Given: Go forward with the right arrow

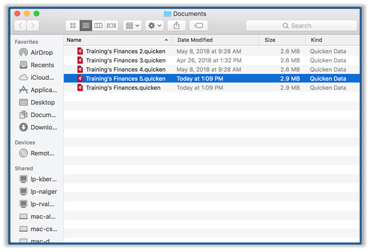Looking at the screenshot, I should click(x=34, y=26).
